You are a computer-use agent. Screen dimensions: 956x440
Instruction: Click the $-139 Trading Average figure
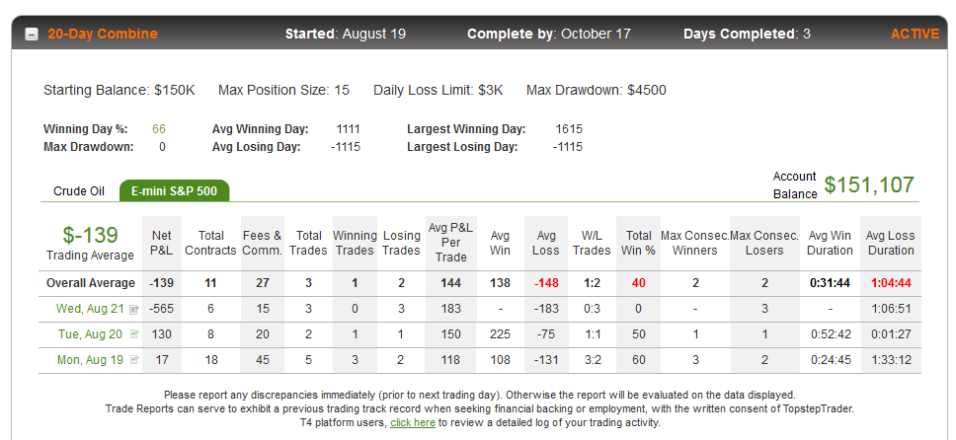click(90, 235)
